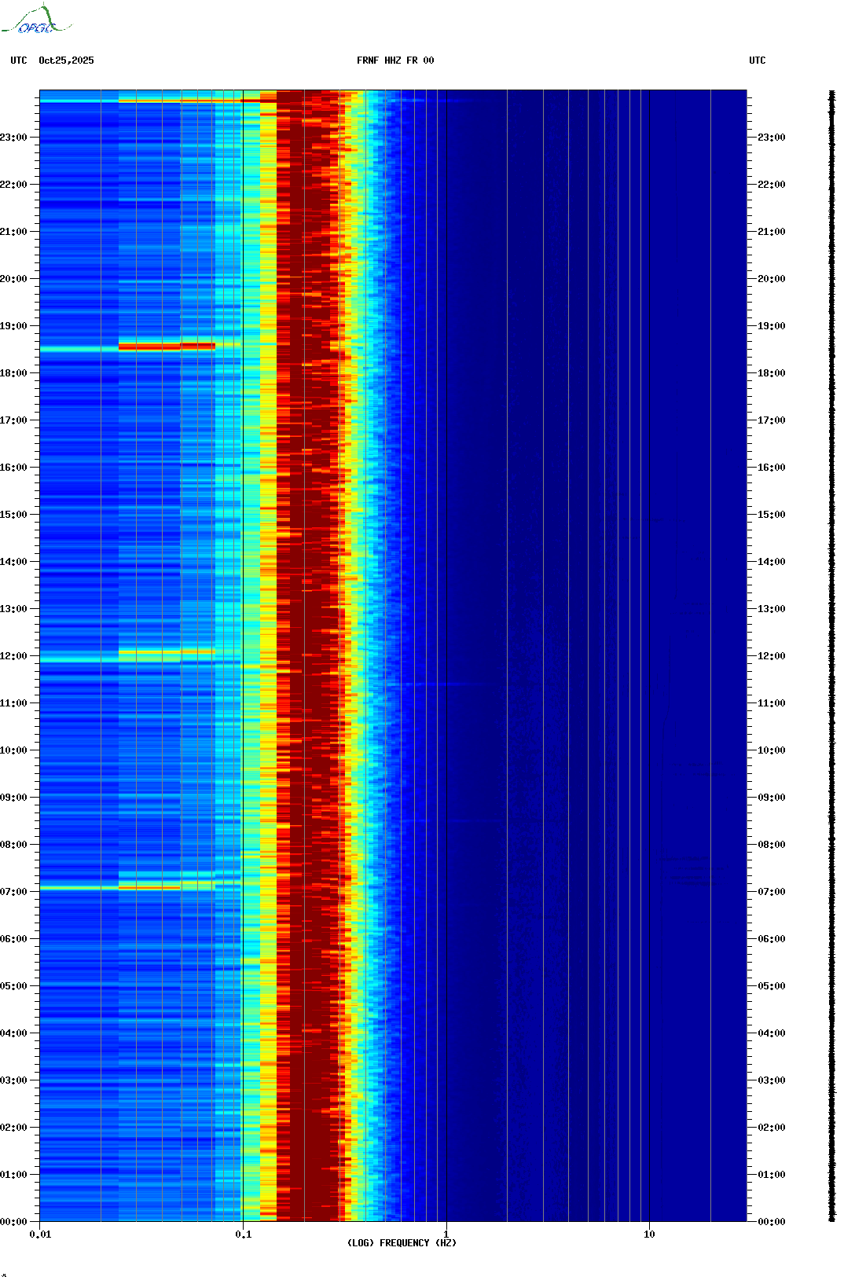Click the 1 Hz frequency axis tick label
The height and width of the screenshot is (1284, 866).
tap(446, 1234)
